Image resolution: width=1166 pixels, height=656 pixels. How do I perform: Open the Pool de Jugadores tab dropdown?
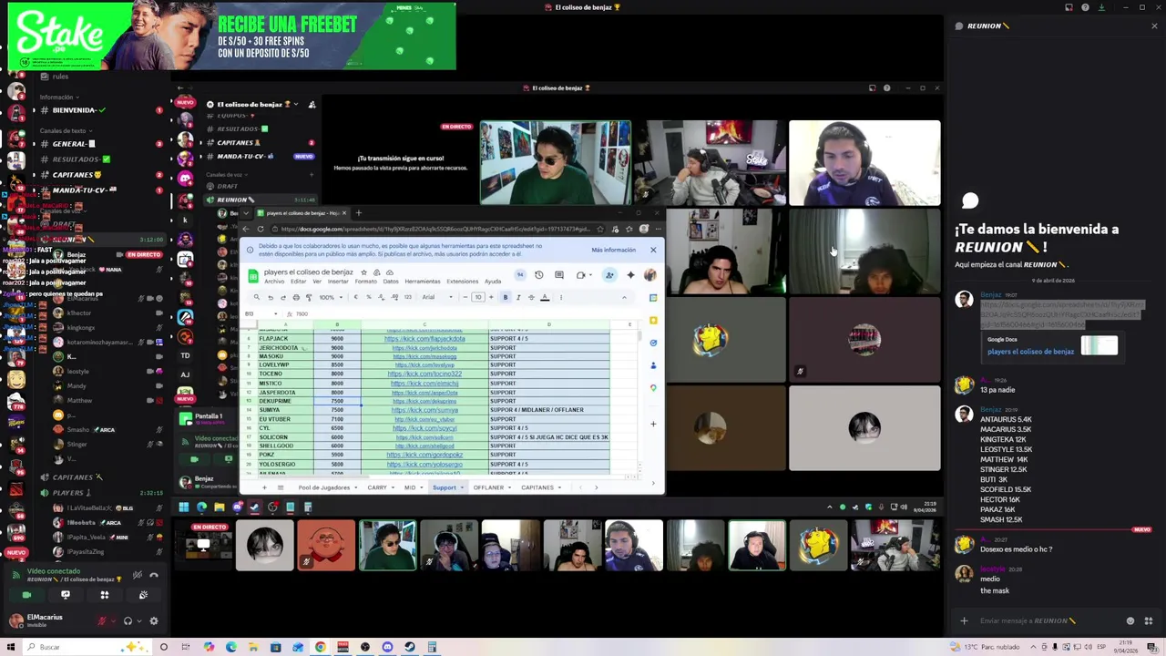pyautogui.click(x=356, y=487)
